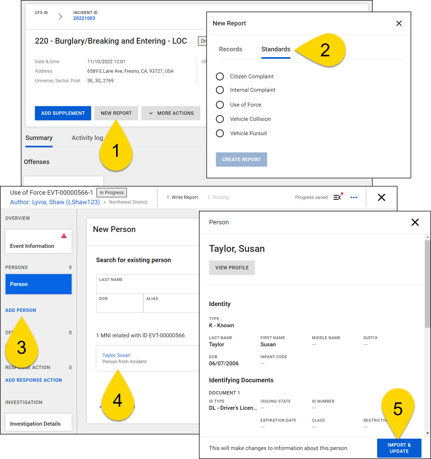This screenshot has height=459, width=431.
Task: Click the breadcrumb chevron next to CFS ID
Action: coord(61,16)
